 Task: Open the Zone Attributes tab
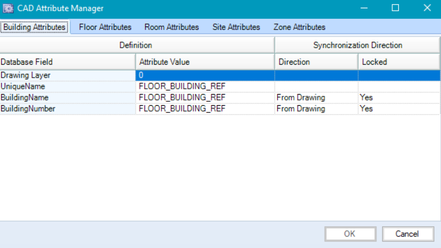(x=299, y=27)
